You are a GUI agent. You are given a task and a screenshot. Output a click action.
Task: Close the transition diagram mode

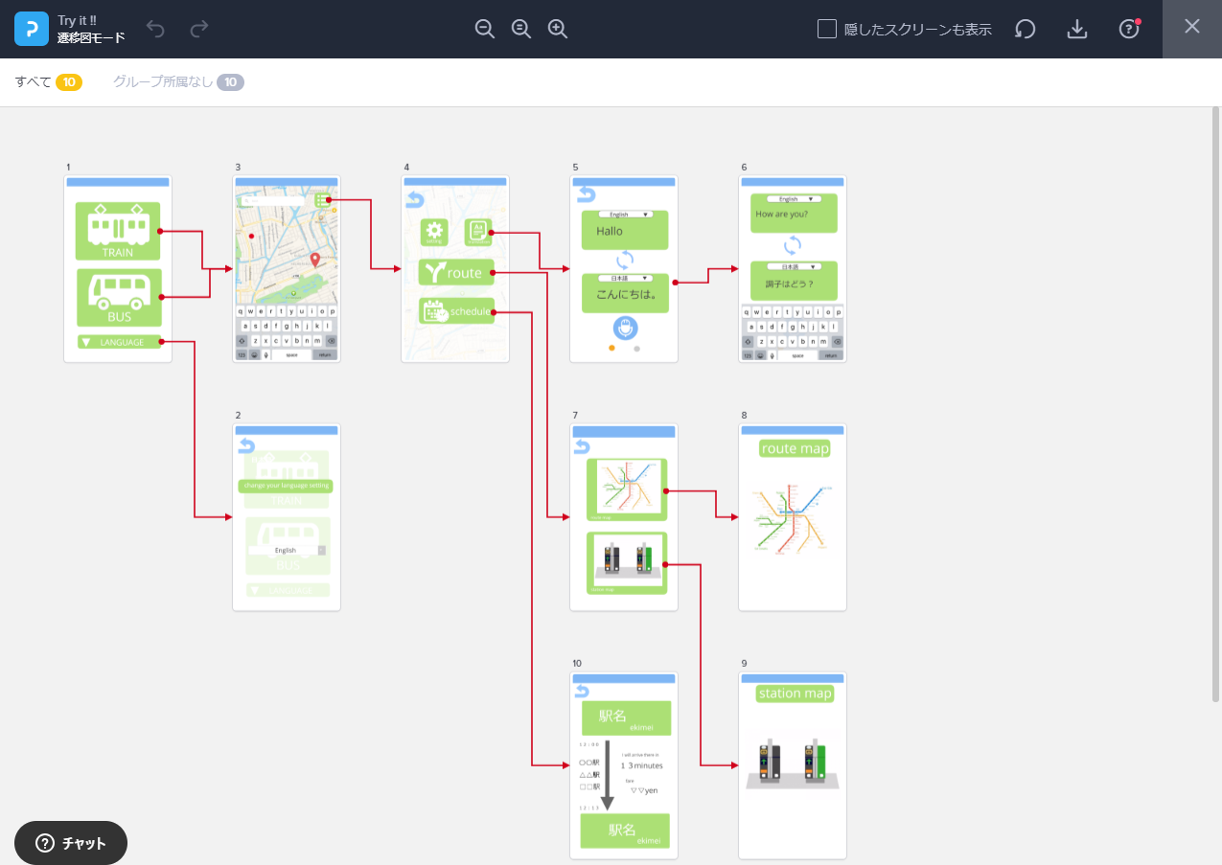coord(1192,27)
